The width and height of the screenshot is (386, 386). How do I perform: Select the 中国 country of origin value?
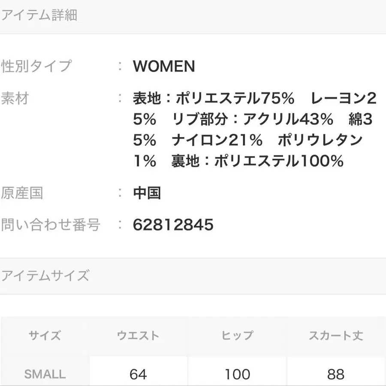pyautogui.click(x=147, y=193)
